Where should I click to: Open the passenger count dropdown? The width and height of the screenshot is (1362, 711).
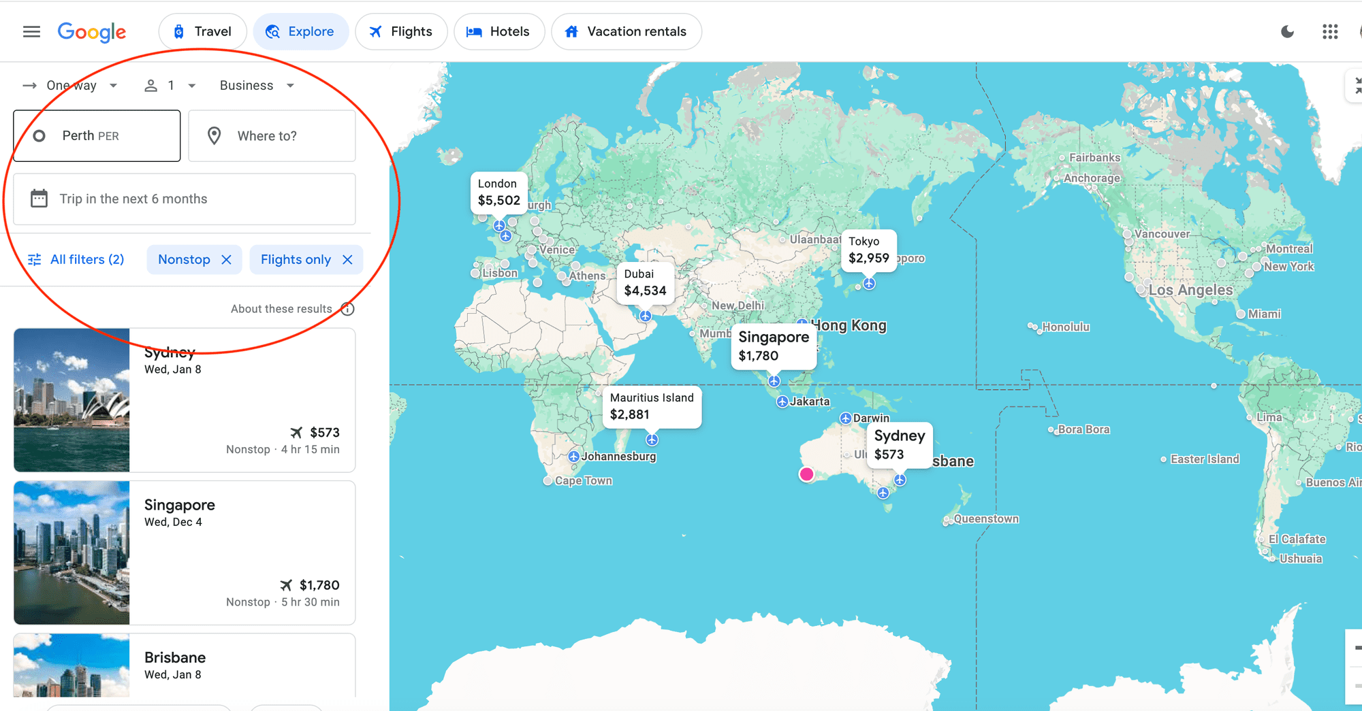click(170, 85)
